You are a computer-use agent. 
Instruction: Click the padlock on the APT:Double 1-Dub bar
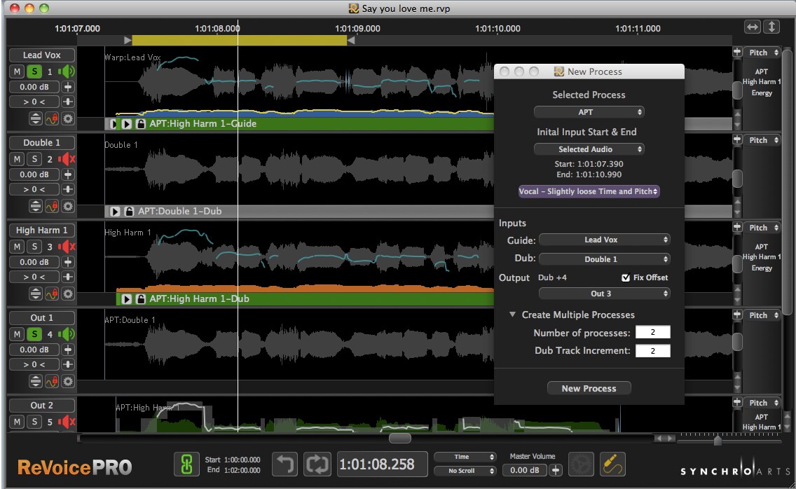pos(130,212)
